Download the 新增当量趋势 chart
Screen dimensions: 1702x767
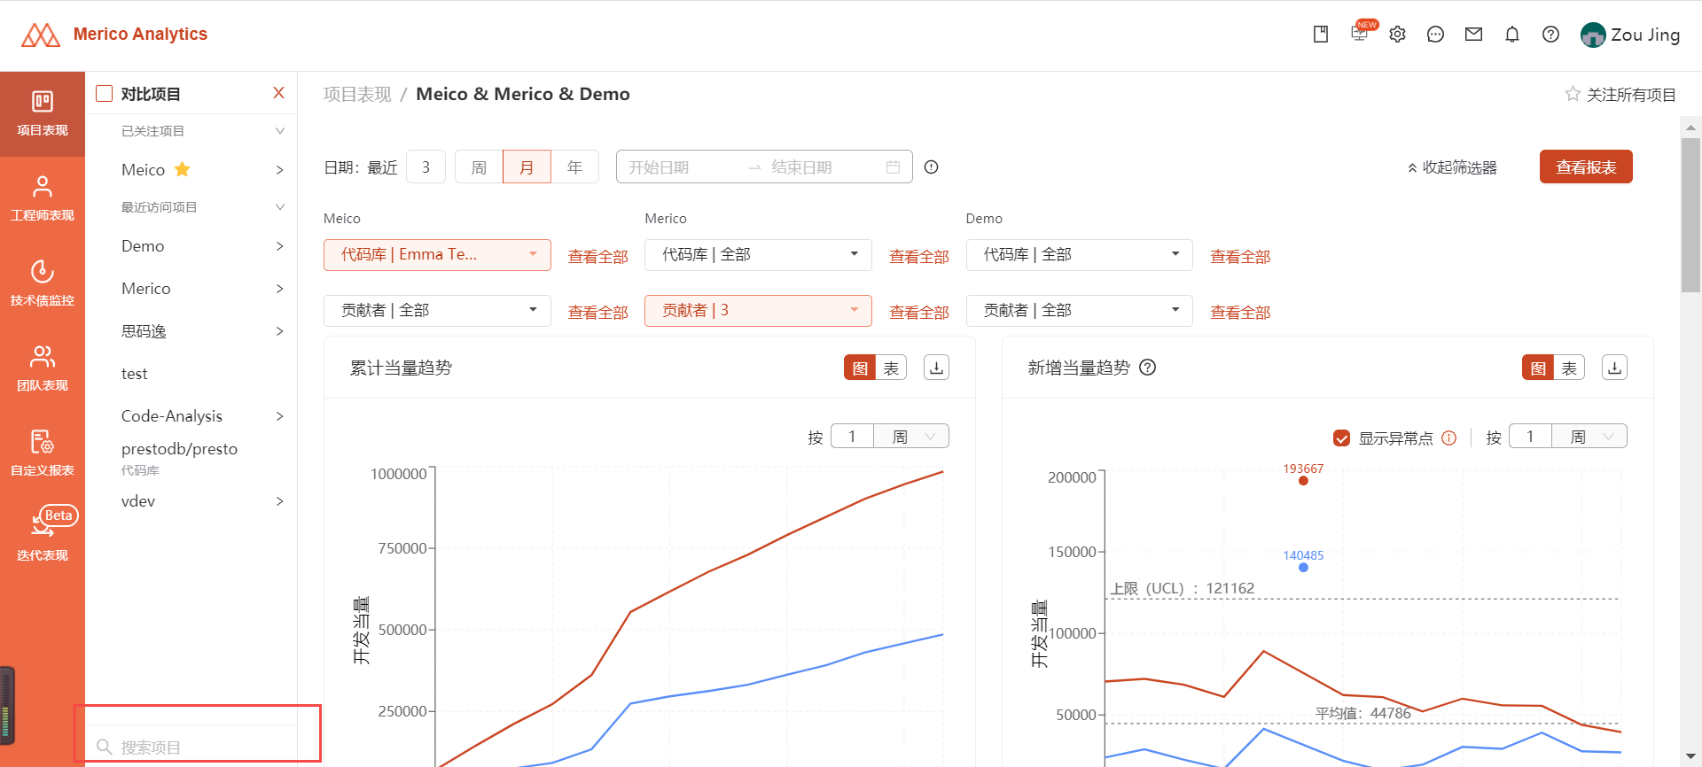pos(1614,368)
